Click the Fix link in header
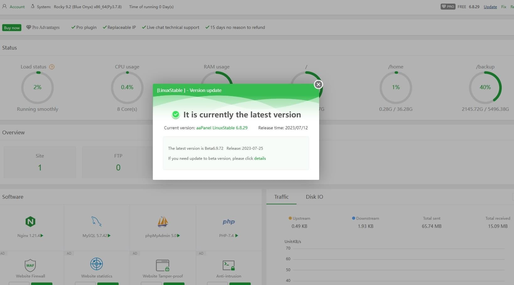The image size is (514, 285). (504, 7)
